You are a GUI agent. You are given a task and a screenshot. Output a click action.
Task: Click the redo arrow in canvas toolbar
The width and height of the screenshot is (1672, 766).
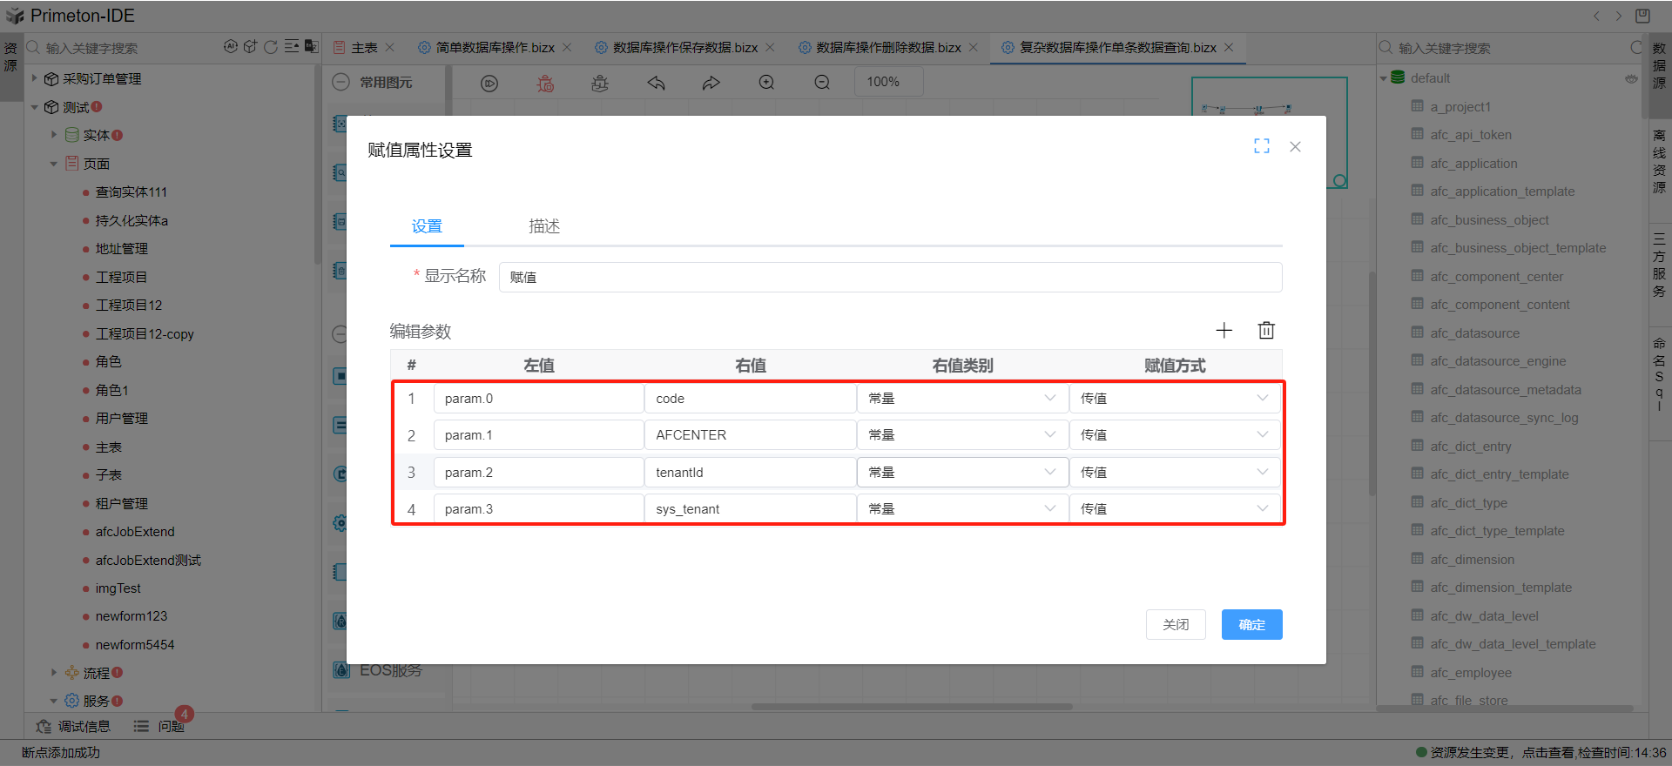(711, 83)
